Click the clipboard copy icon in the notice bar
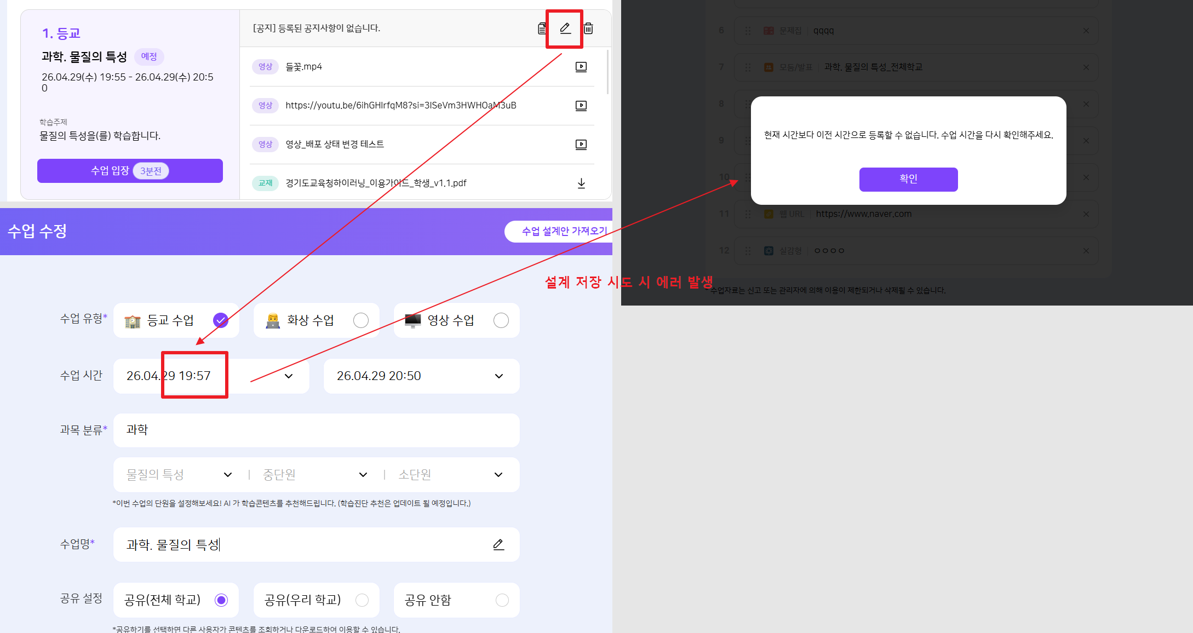 [542, 28]
